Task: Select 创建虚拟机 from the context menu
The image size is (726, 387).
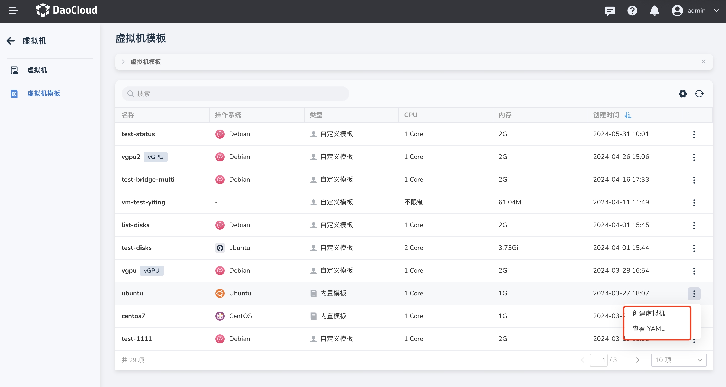Action: click(649, 313)
